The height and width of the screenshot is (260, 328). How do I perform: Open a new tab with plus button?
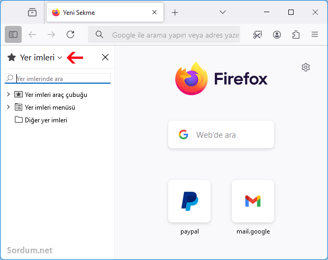pos(175,13)
